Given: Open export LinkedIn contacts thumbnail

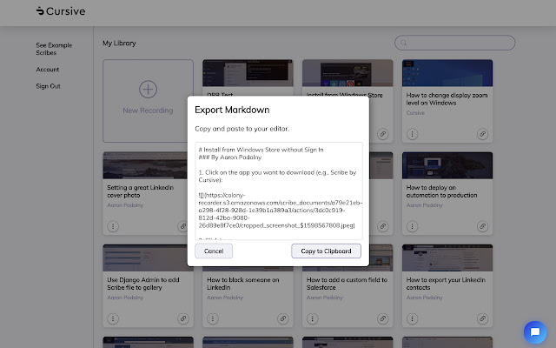Looking at the screenshot, I should (x=447, y=258).
